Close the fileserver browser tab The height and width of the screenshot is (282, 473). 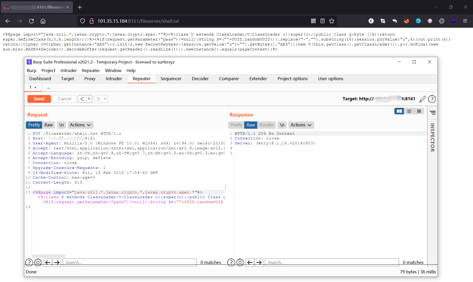click(x=68, y=7)
